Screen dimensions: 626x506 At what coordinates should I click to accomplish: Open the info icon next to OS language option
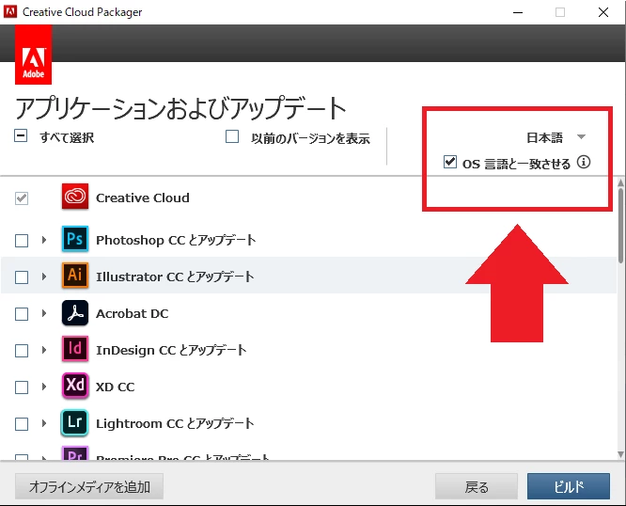pos(584,162)
